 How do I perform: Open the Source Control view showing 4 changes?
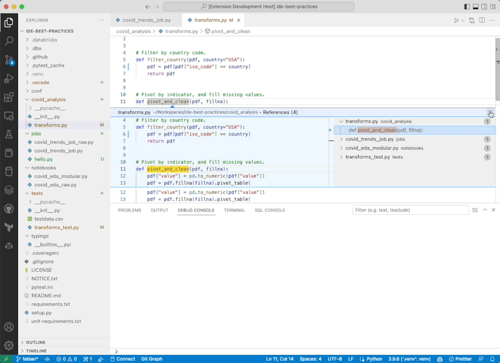pos(9,60)
